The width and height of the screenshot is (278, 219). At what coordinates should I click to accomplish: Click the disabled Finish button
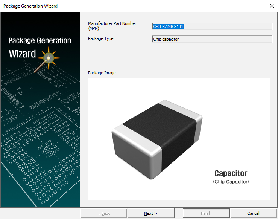click(206, 213)
